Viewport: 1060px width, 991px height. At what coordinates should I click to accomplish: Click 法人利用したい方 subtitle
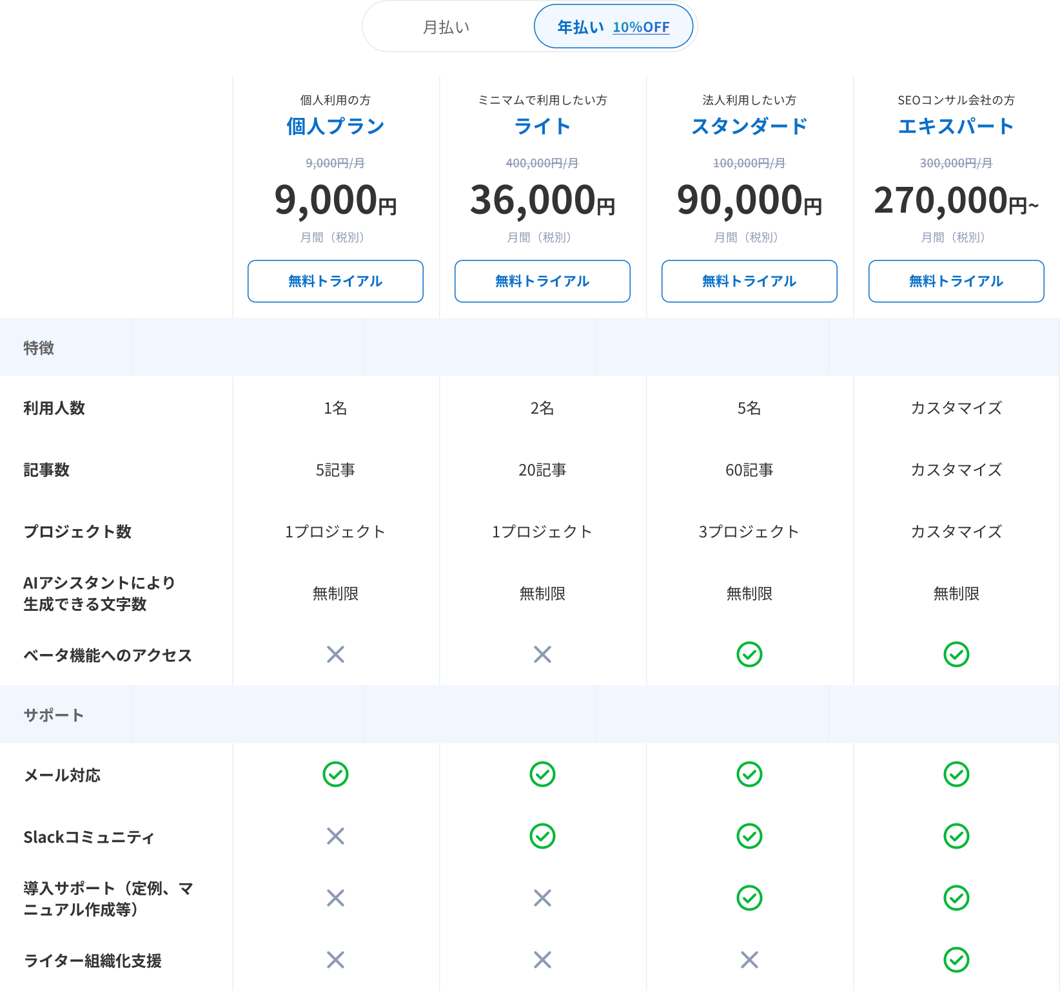point(749,101)
